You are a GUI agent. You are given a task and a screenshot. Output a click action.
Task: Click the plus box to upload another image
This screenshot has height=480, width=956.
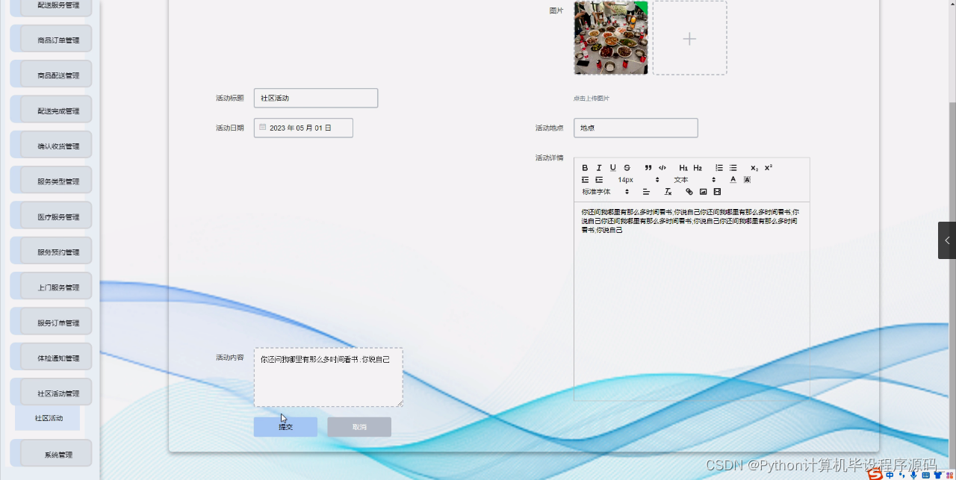click(689, 37)
